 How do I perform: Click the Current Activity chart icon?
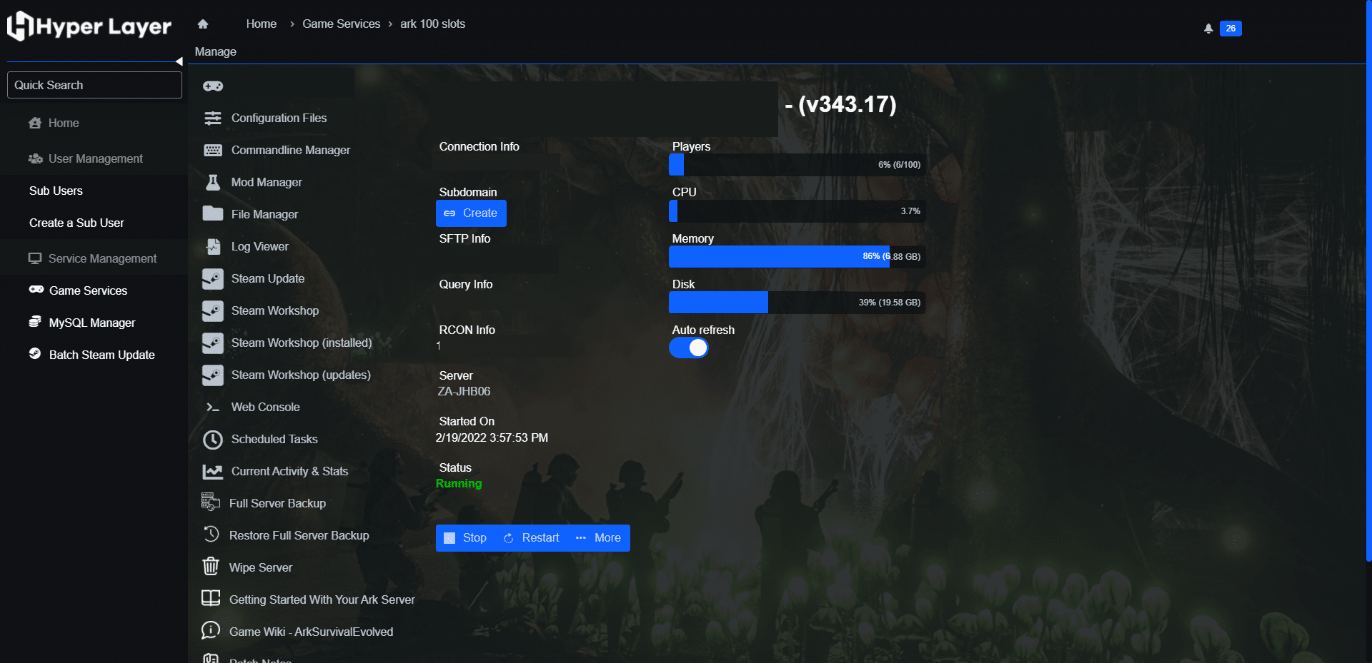(213, 472)
